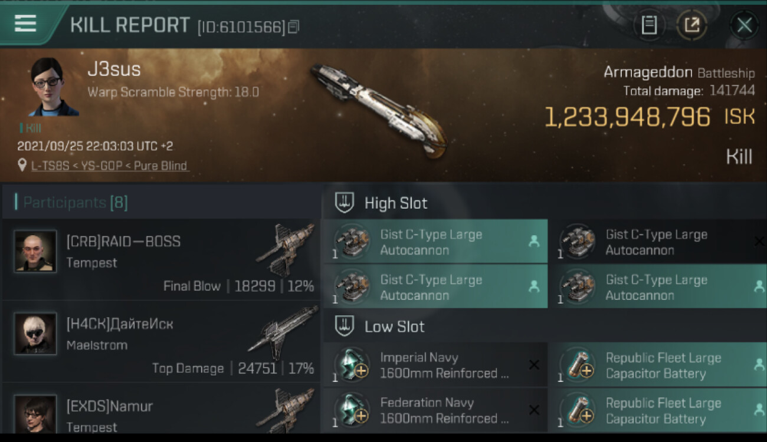Select the Participants tab header
The image size is (767, 442).
(75, 203)
